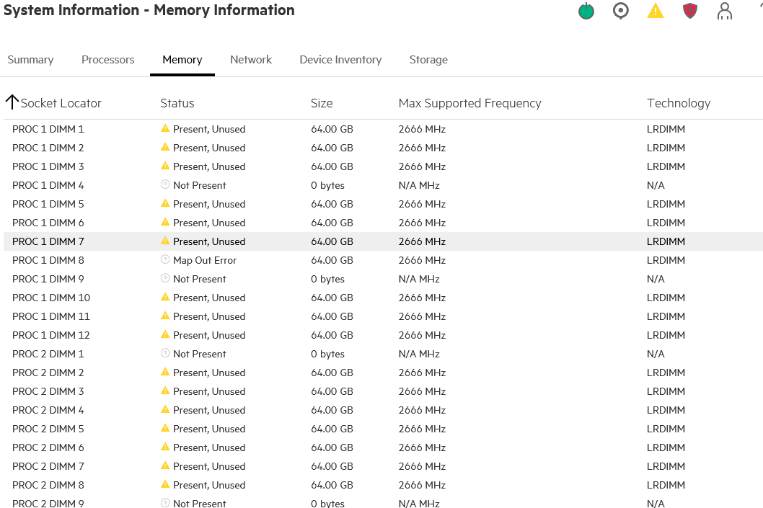This screenshot has width=763, height=508.
Task: Go to the Network tab
Action: (251, 60)
